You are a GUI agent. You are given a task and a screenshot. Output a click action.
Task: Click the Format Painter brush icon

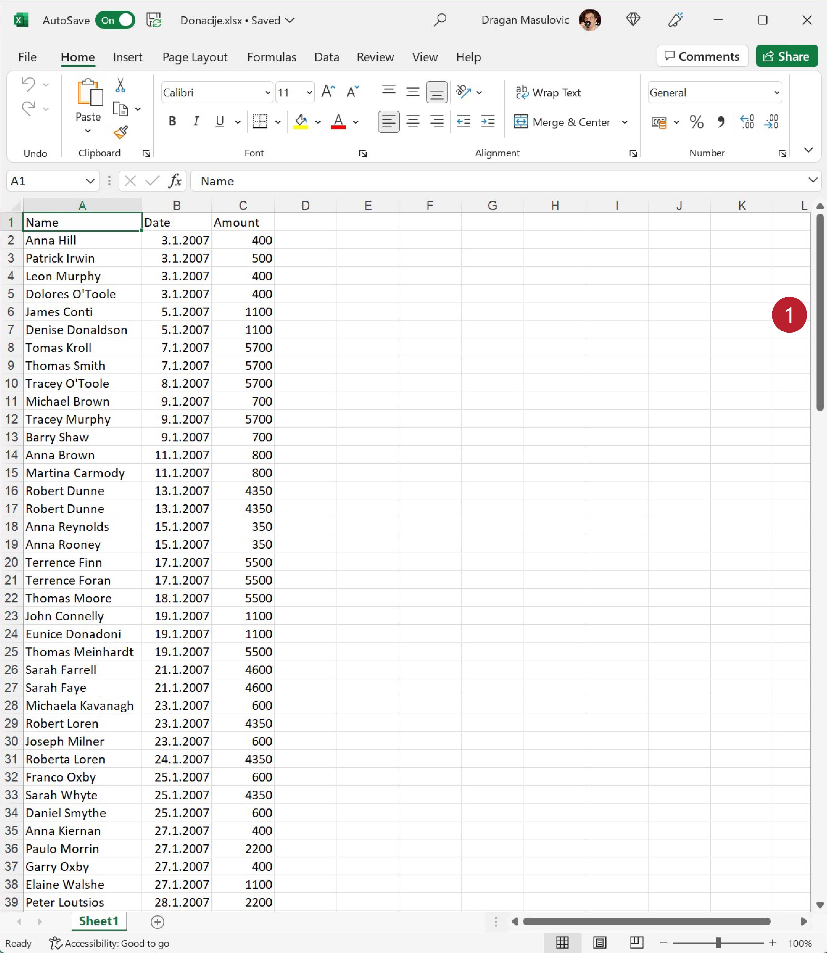[x=120, y=133]
